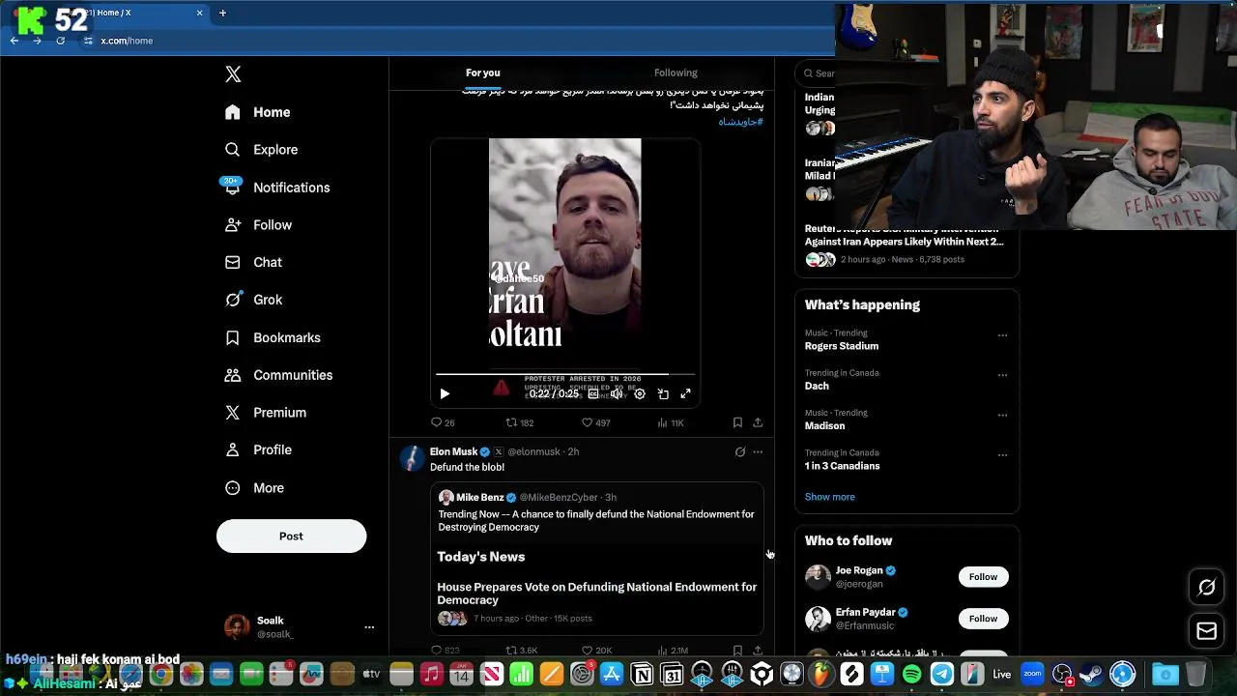The image size is (1237, 696).
Task: Open the More menu in sidebar
Action: click(254, 488)
